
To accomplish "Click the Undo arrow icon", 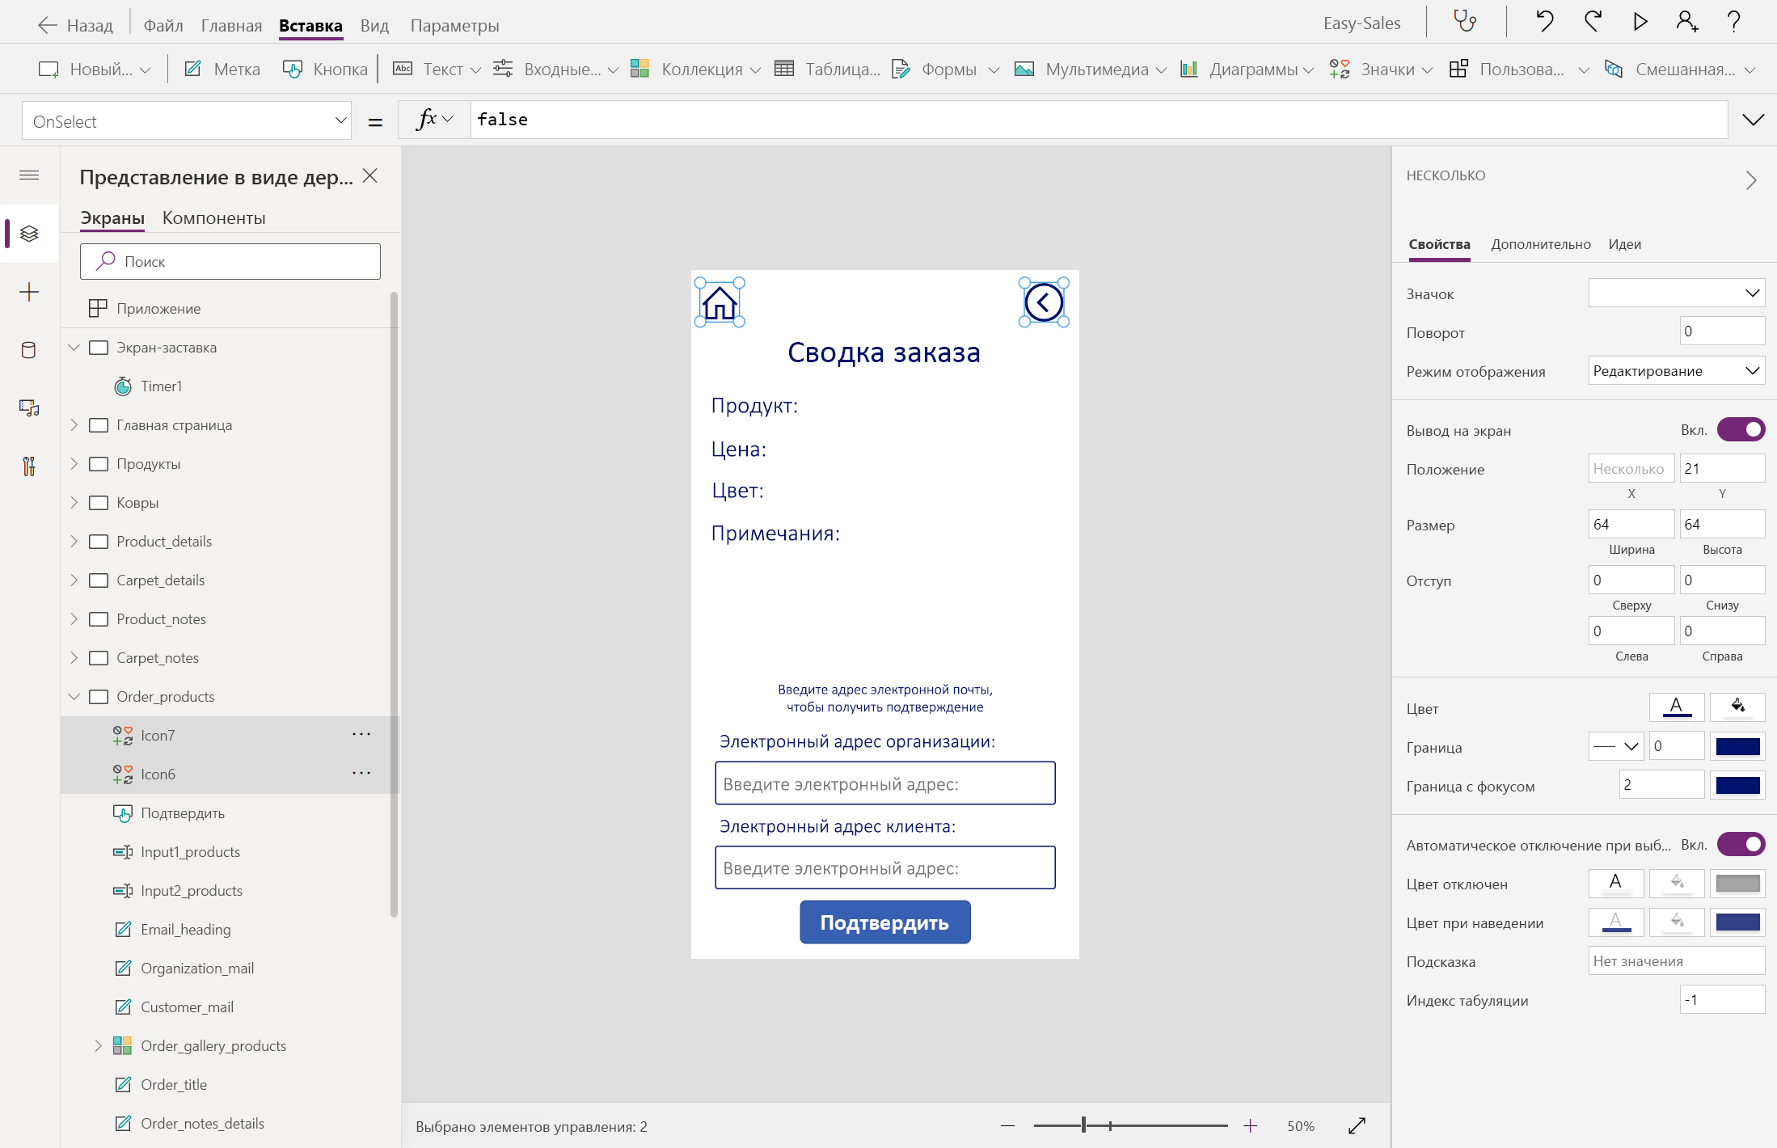I will (x=1544, y=21).
